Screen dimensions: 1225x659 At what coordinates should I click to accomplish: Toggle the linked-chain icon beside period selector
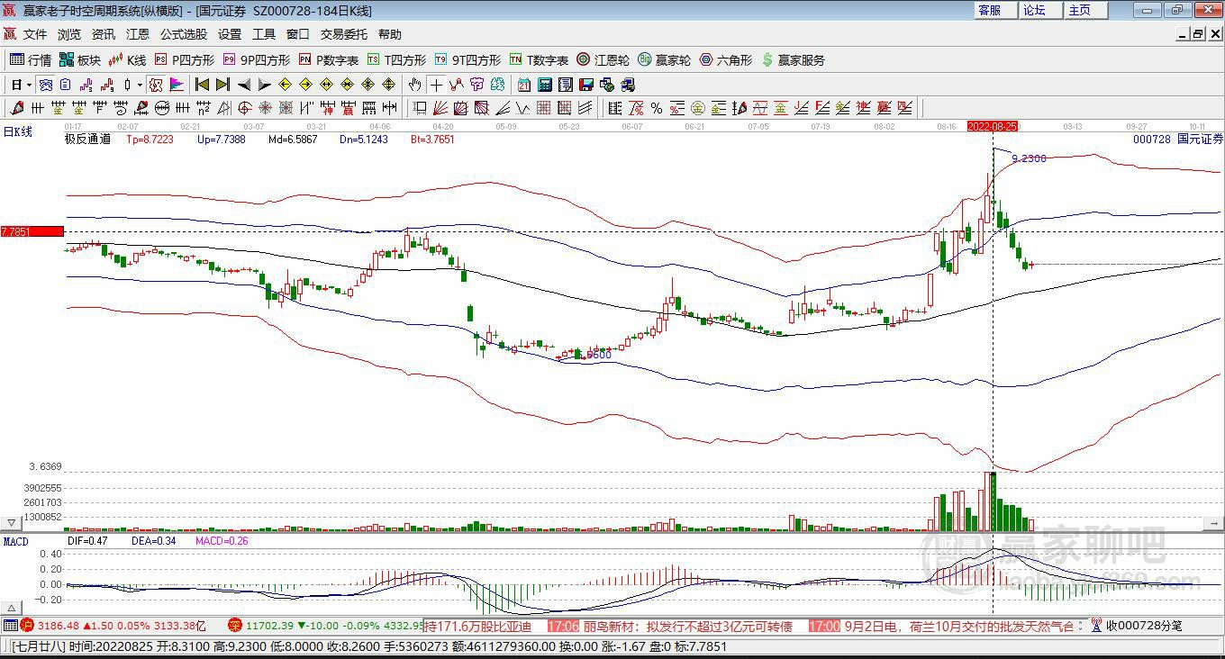(x=46, y=85)
